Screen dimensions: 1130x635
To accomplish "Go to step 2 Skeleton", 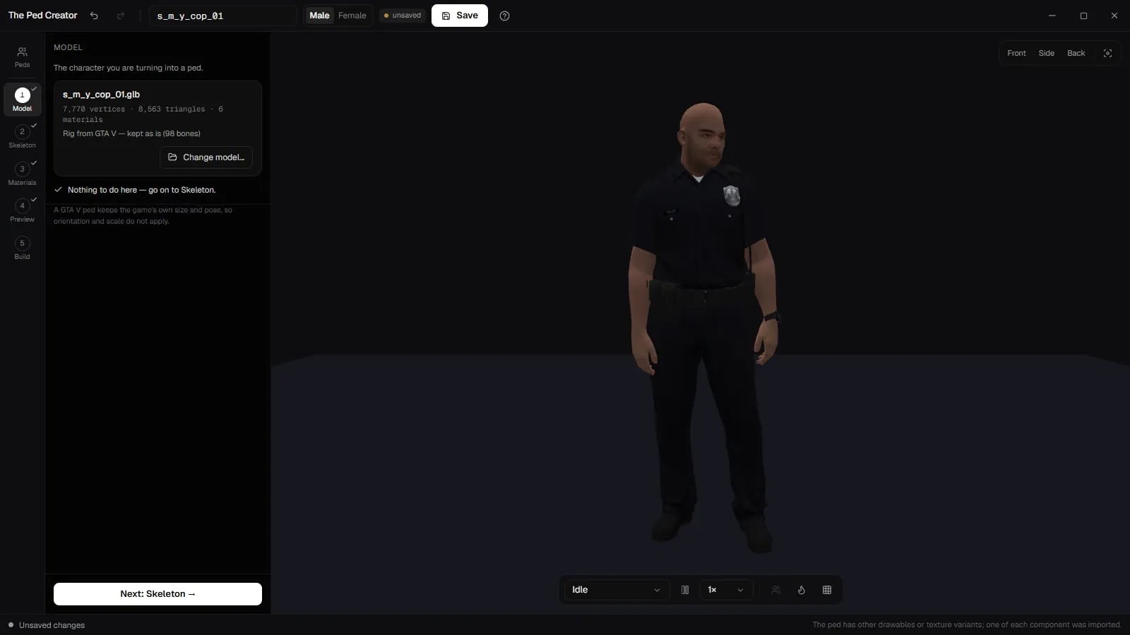I will [x=22, y=137].
